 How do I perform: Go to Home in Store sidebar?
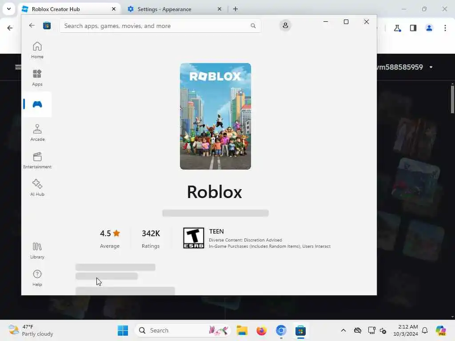tap(37, 50)
